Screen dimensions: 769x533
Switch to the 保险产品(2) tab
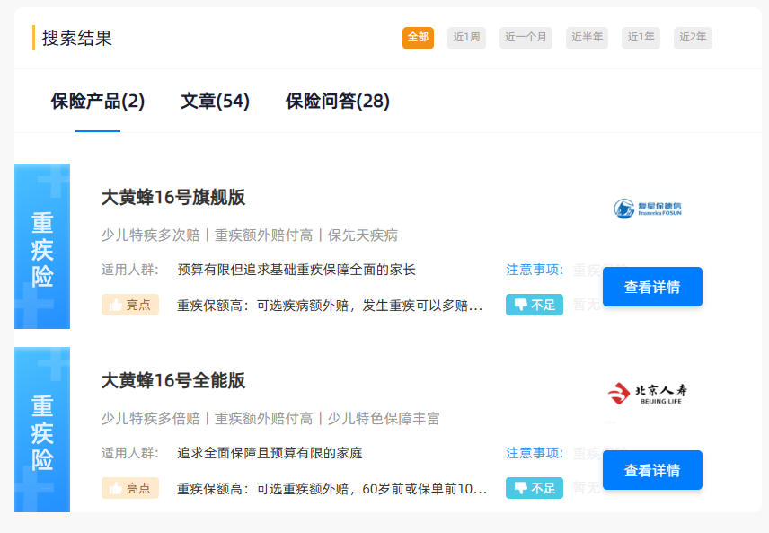coord(98,102)
